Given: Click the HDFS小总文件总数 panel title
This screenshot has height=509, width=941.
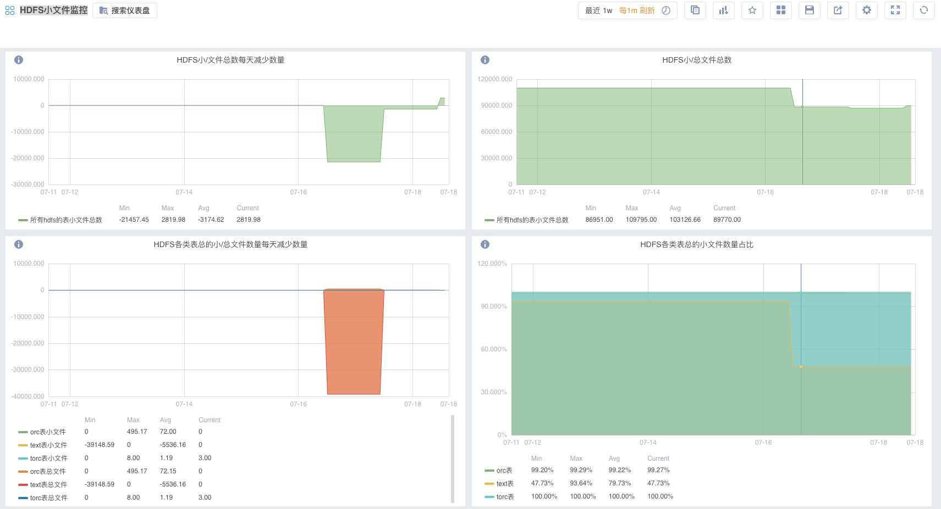Looking at the screenshot, I should click(x=697, y=60).
